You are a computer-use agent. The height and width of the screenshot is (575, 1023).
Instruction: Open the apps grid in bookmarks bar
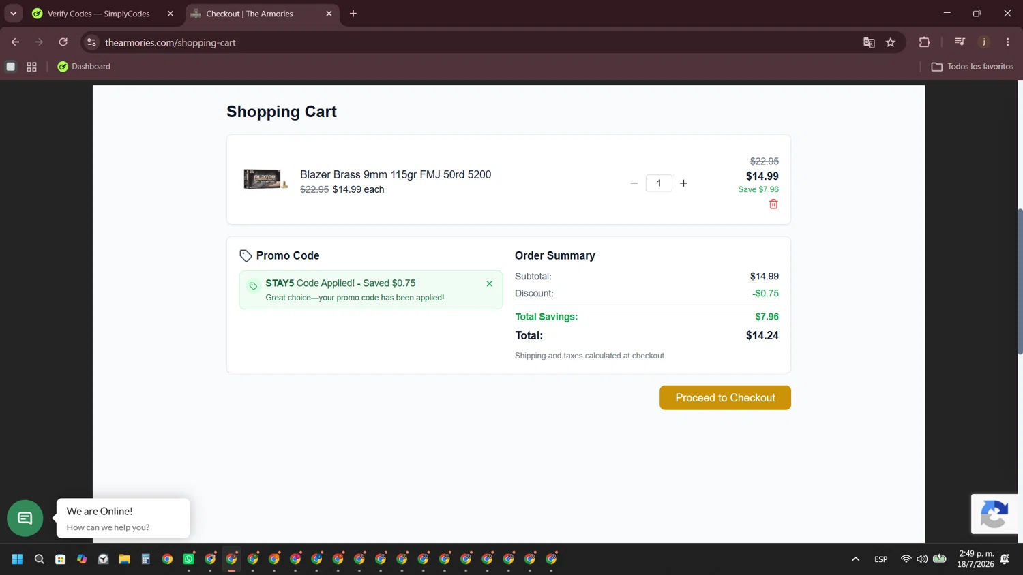coord(31,67)
